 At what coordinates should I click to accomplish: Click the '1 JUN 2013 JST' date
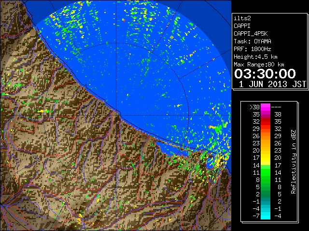[x=272, y=84]
